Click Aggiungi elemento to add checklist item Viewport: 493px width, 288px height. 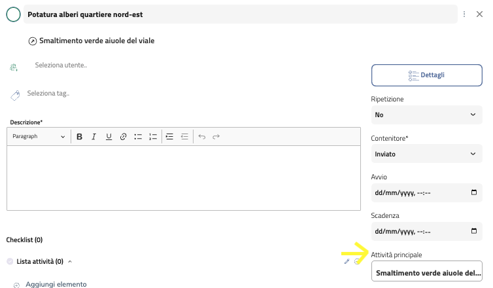pos(56,284)
